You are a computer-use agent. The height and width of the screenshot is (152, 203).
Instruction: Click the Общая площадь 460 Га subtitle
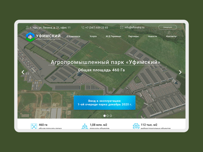click(101, 70)
